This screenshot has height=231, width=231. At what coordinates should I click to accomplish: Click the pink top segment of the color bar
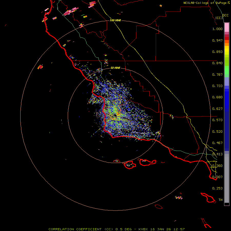point(227,27)
